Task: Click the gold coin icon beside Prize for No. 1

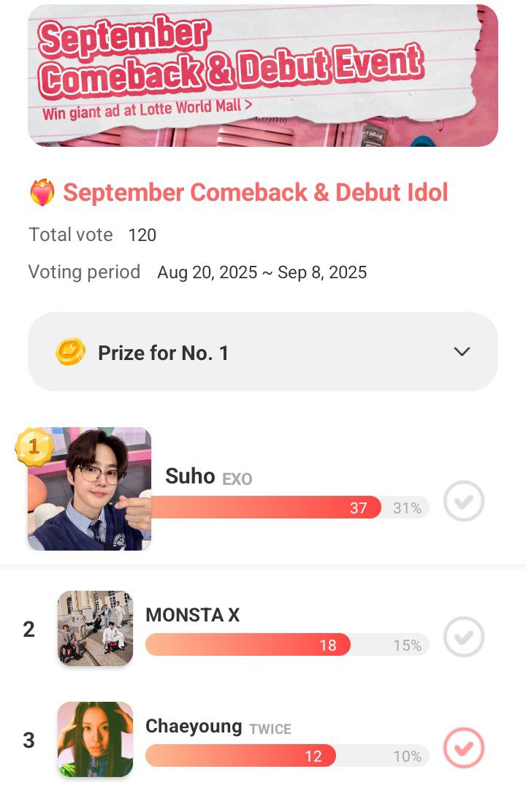Action: [x=70, y=352]
